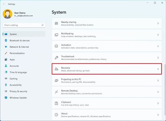Screen dimensions: 166x121
Task: Click the Find a setting search box
Action: 22,25
